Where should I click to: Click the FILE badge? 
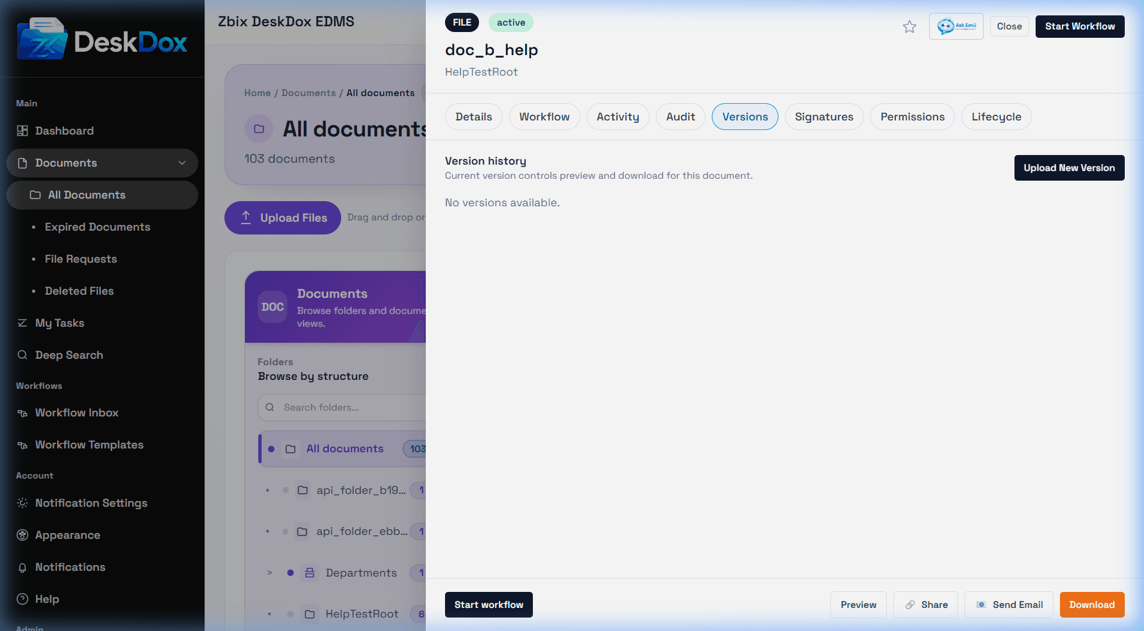tap(462, 22)
